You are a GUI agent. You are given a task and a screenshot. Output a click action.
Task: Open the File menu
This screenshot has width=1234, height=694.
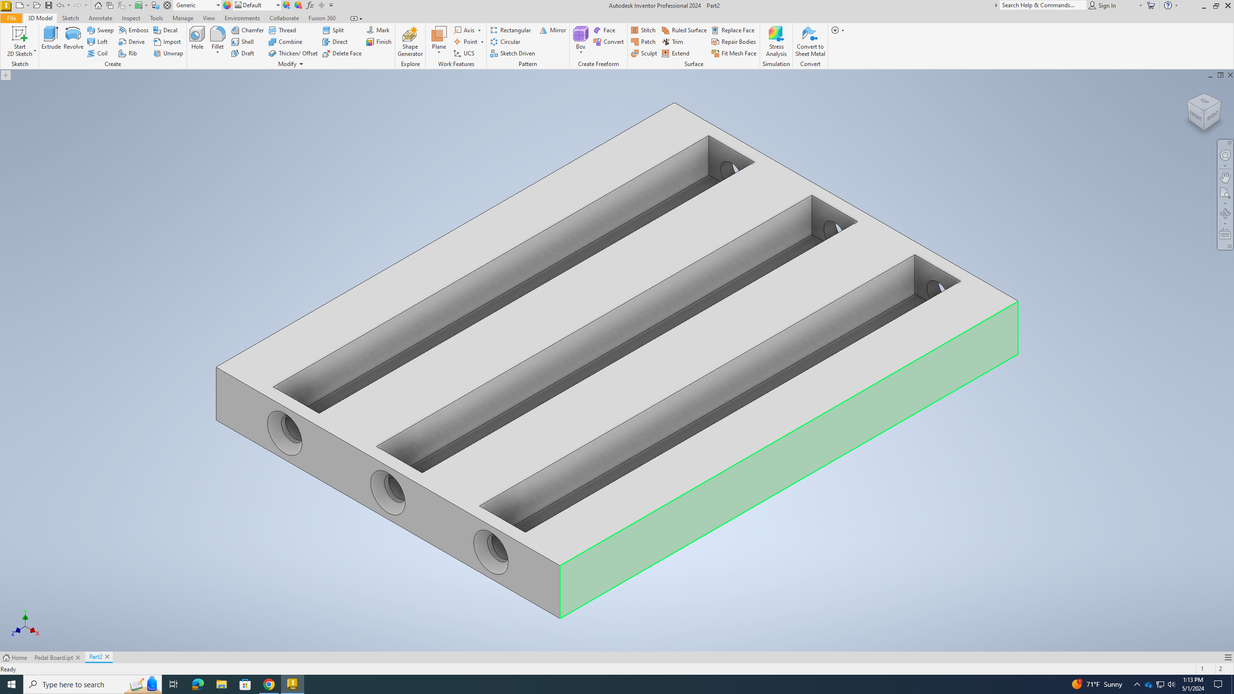(x=11, y=18)
